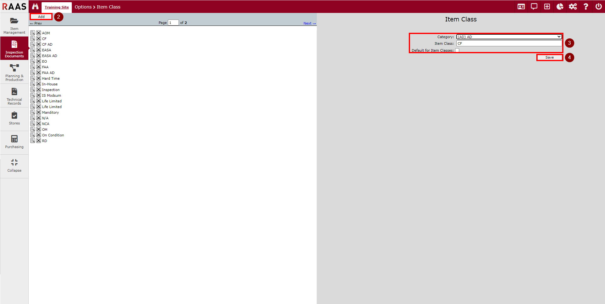Image resolution: width=605 pixels, height=304 pixels.
Task: Click the plus box icon in header
Action: [x=547, y=7]
